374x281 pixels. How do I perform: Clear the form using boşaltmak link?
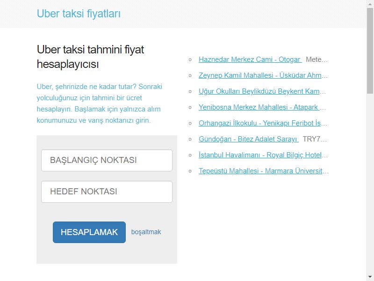[x=146, y=232]
